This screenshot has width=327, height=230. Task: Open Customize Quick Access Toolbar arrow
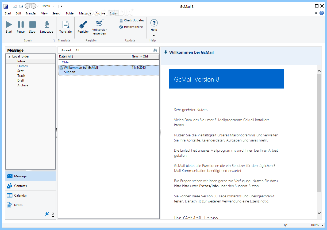tap(61, 6)
